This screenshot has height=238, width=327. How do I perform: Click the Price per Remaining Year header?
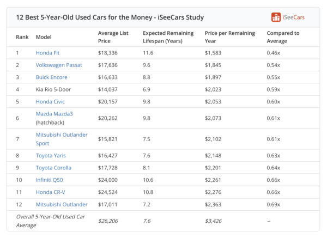[229, 36]
